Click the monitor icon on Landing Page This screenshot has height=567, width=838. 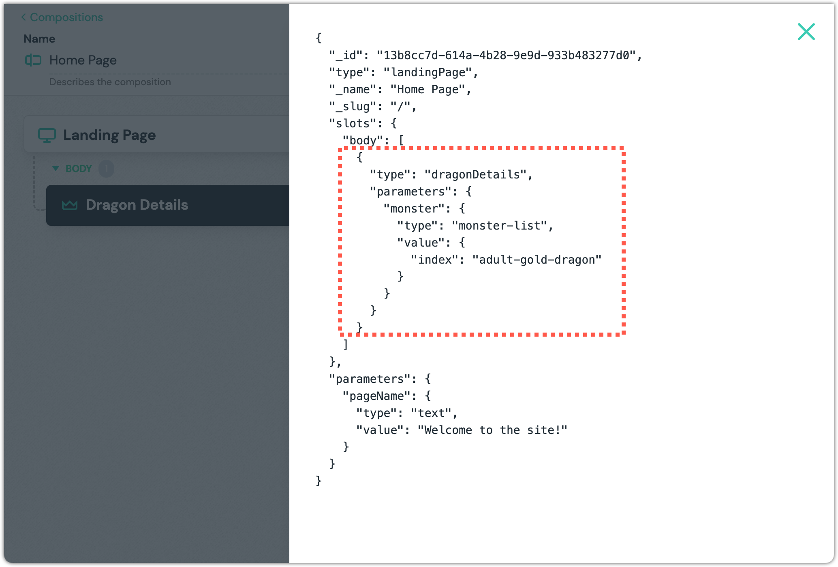(47, 135)
